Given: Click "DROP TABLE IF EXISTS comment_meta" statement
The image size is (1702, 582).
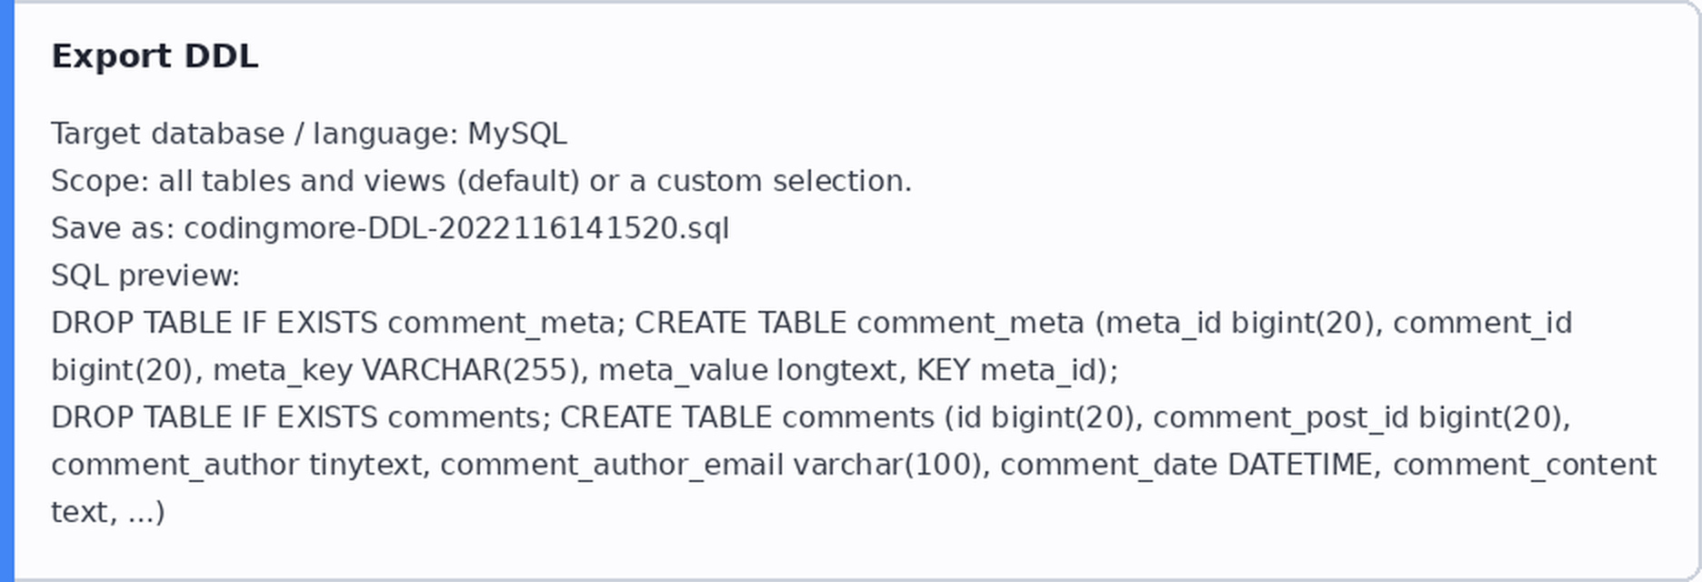Looking at the screenshot, I should click(x=334, y=323).
